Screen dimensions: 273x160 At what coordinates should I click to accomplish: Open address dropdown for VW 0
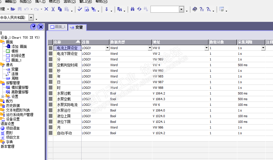point(206,48)
